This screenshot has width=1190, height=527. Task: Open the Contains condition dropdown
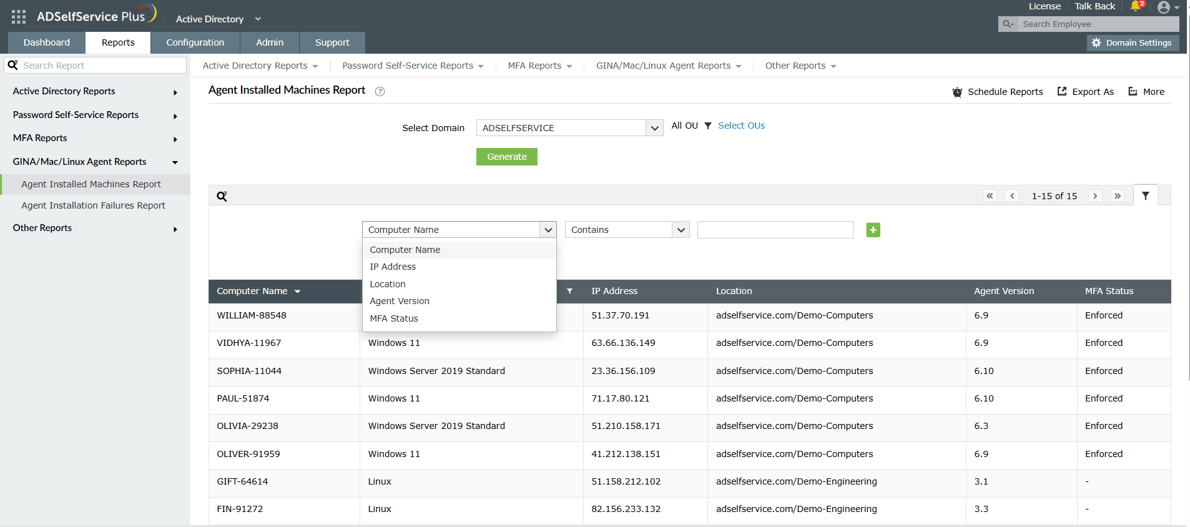click(x=627, y=230)
